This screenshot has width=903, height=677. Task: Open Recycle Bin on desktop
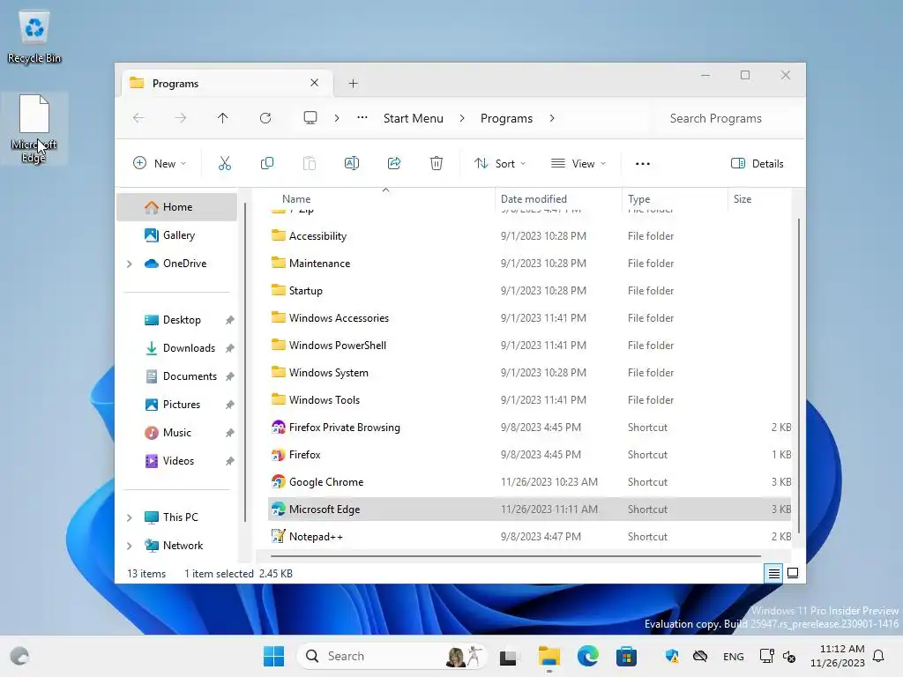[x=34, y=36]
